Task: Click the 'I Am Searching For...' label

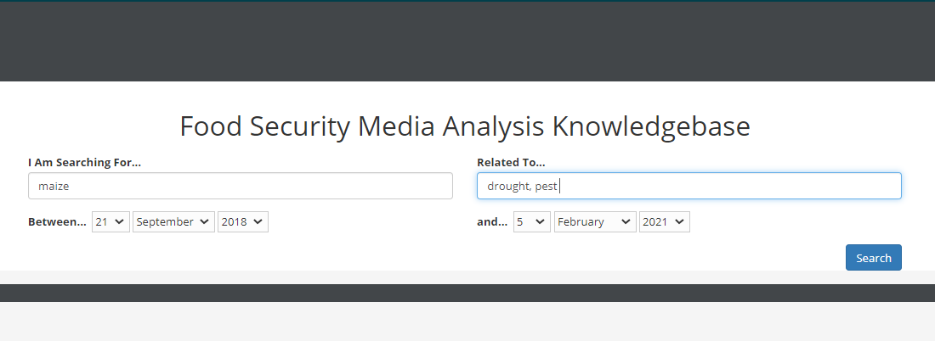Action: tap(84, 162)
